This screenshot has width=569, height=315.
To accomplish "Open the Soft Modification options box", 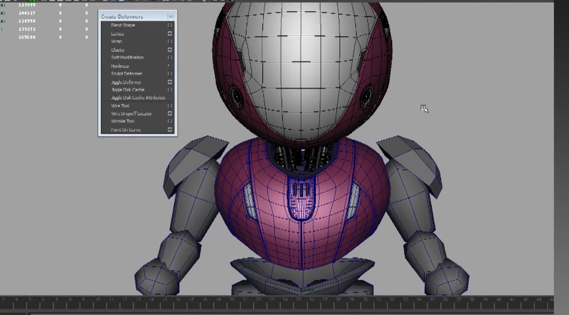I will 170,58.
